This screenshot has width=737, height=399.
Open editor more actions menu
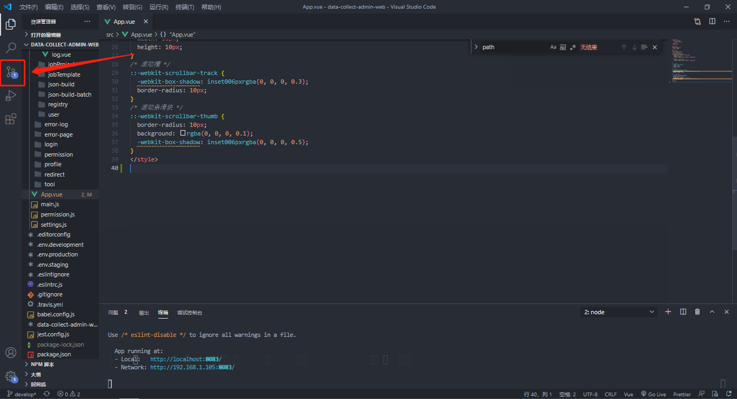(727, 22)
